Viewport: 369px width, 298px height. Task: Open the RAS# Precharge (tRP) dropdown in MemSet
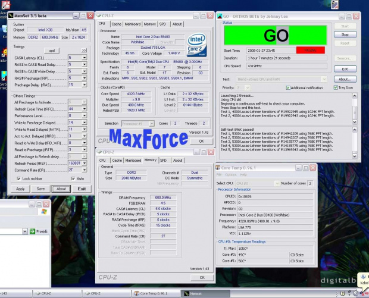click(85, 78)
